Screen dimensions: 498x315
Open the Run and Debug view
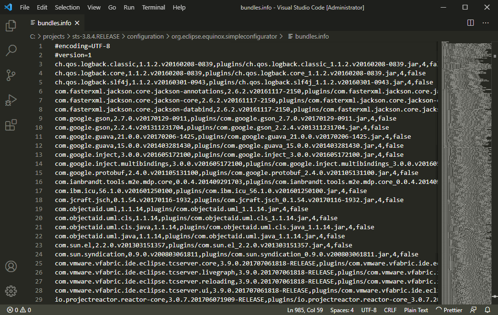(11, 100)
